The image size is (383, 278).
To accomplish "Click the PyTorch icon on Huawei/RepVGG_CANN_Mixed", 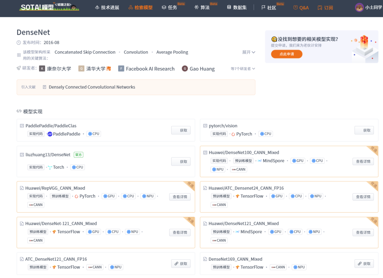I will point(77,196).
